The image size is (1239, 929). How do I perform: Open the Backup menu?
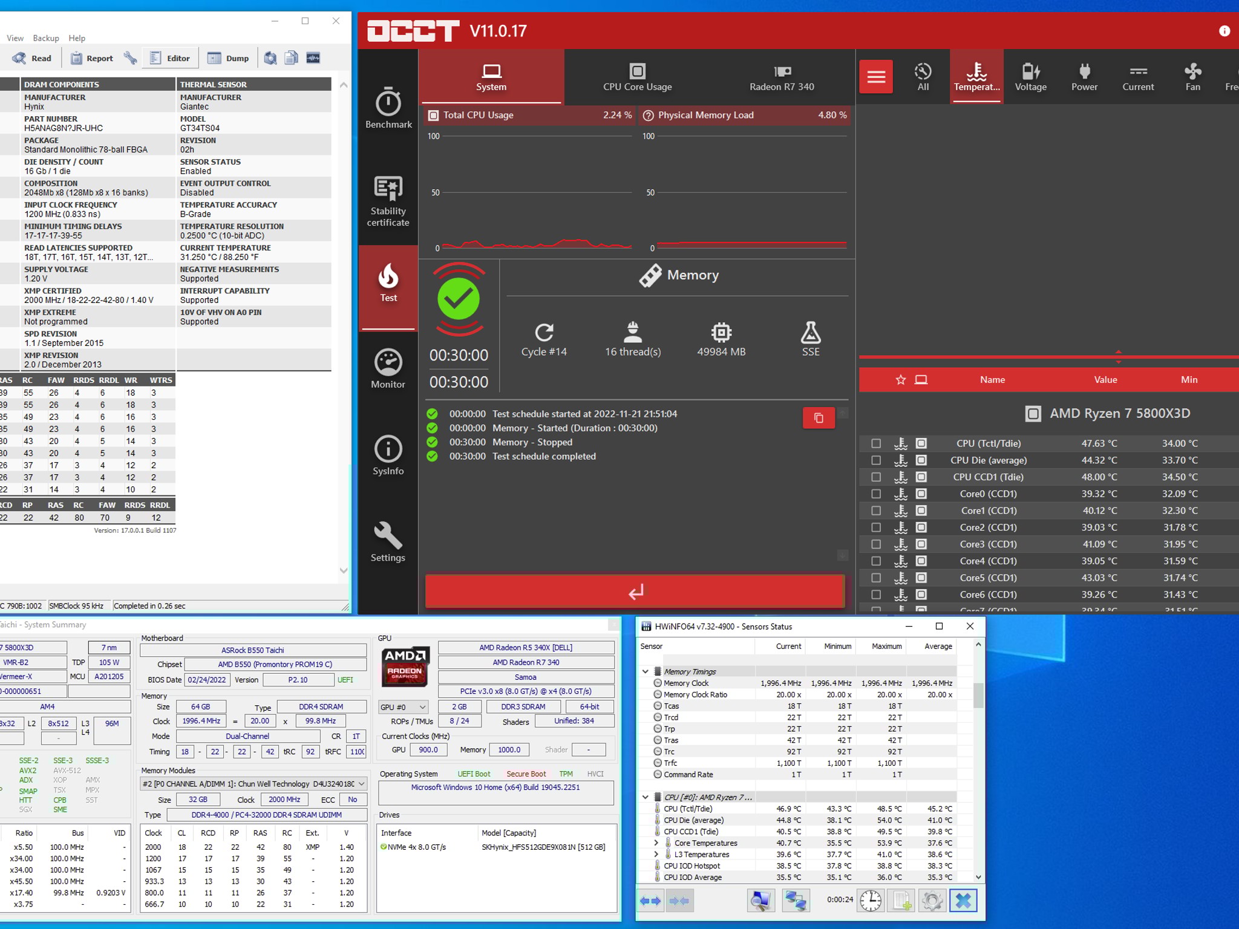46,38
